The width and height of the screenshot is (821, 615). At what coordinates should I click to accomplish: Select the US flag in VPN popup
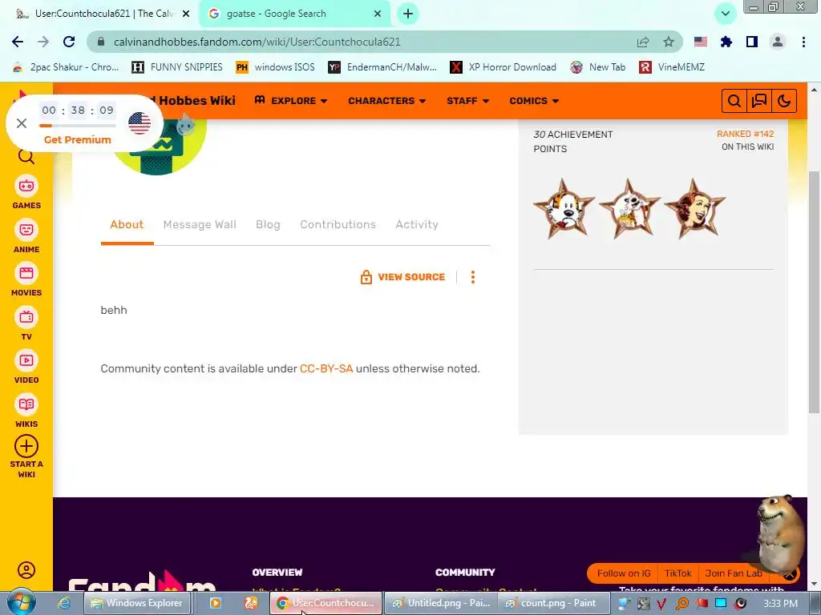click(140, 123)
